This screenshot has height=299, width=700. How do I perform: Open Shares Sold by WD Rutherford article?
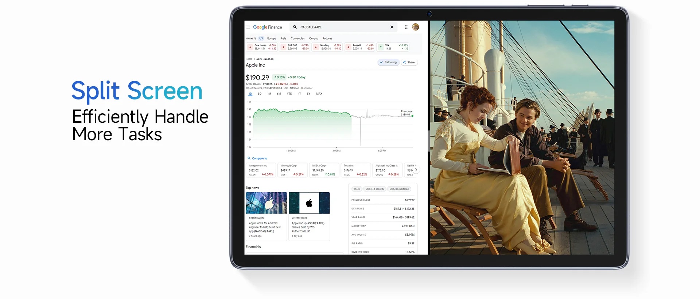308,227
